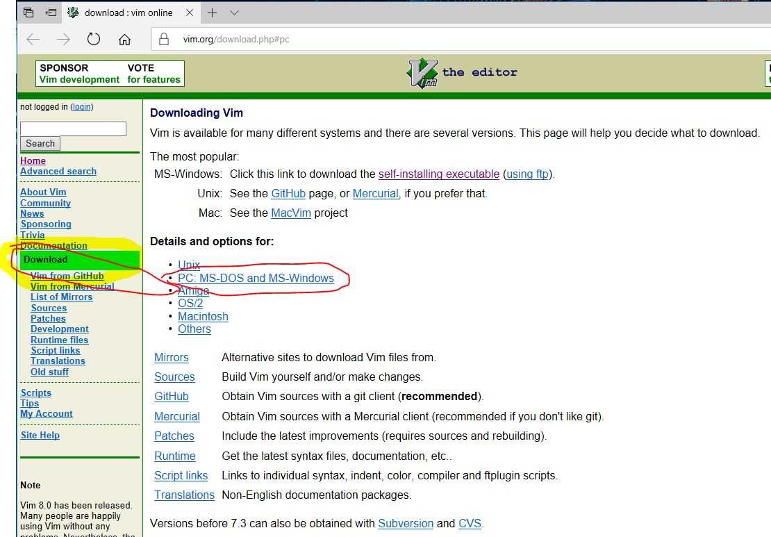771x537 pixels.
Task: Go to browser home page icon
Action: coord(124,40)
